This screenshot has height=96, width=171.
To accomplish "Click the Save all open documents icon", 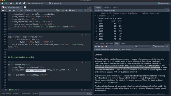I will [x=20, y=3].
